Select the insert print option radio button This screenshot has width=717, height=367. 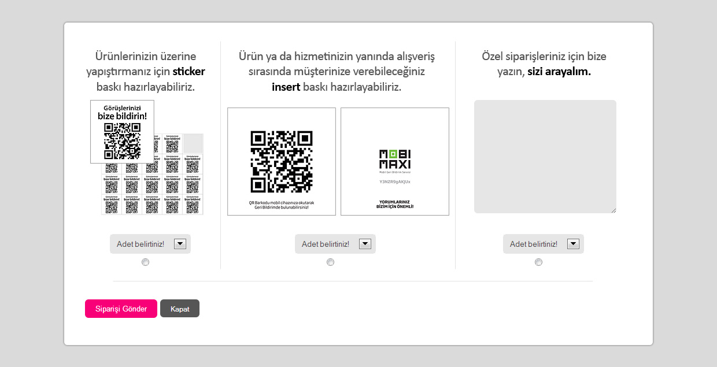click(330, 262)
